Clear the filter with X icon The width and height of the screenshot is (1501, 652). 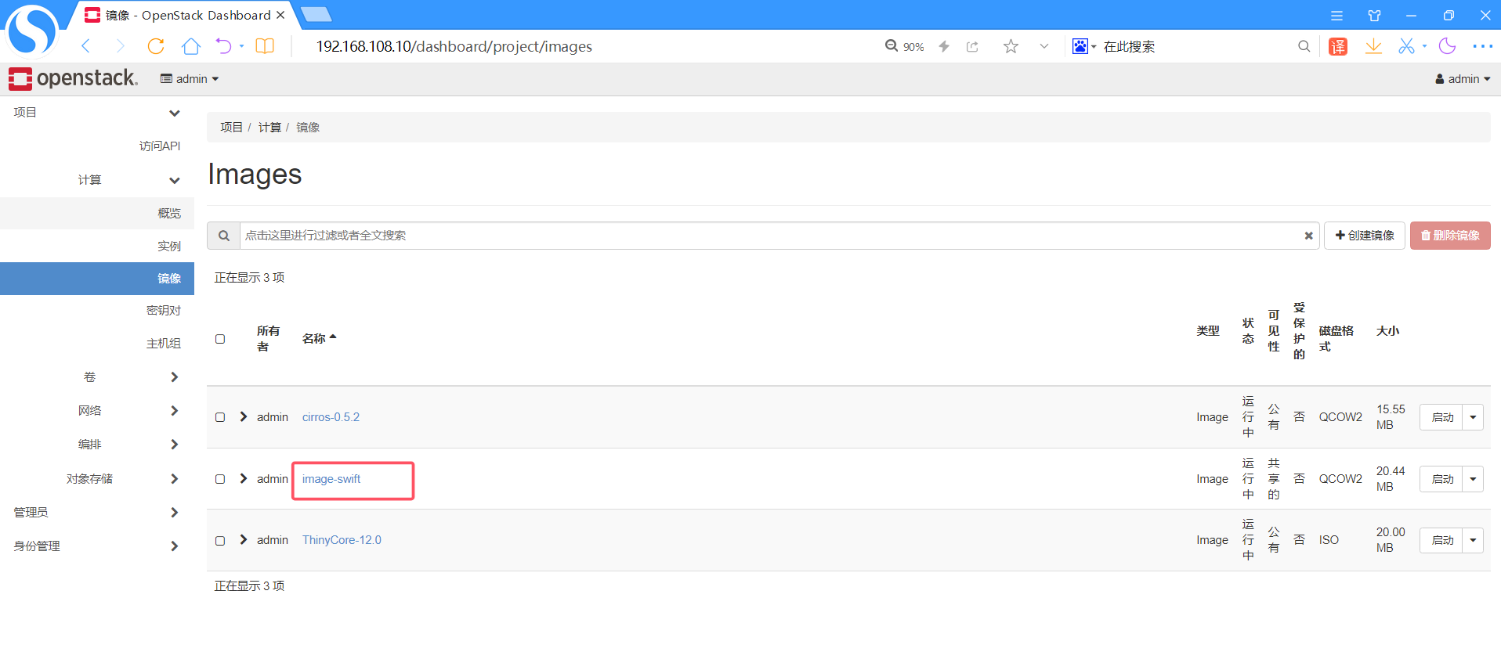pos(1308,236)
